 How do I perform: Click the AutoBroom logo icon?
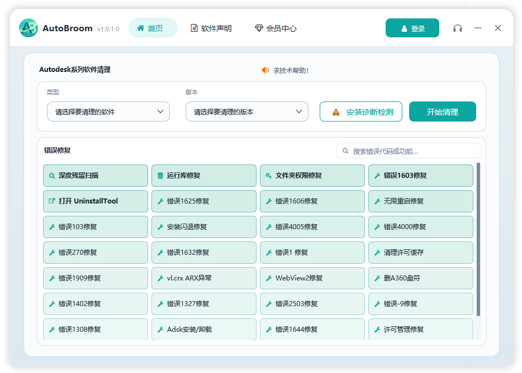point(29,28)
